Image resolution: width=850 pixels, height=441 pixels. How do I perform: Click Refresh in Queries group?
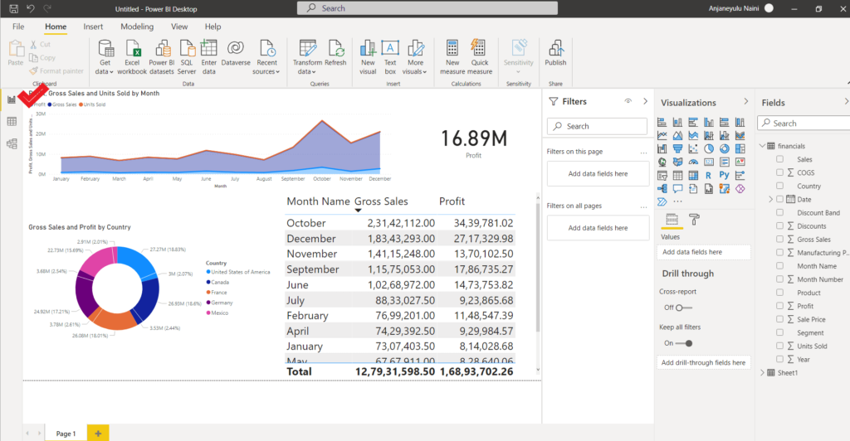[x=335, y=53]
